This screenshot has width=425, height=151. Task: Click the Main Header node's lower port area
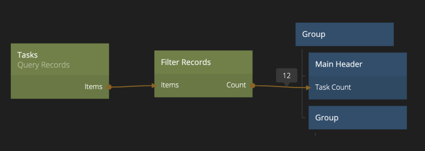pyautogui.click(x=357, y=88)
